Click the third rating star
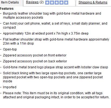The width and height of the screenshot is (111, 108). tap(57, 3)
